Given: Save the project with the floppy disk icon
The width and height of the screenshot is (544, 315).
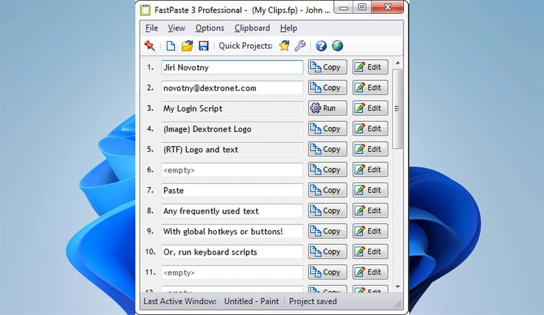Looking at the screenshot, I should coord(204,46).
